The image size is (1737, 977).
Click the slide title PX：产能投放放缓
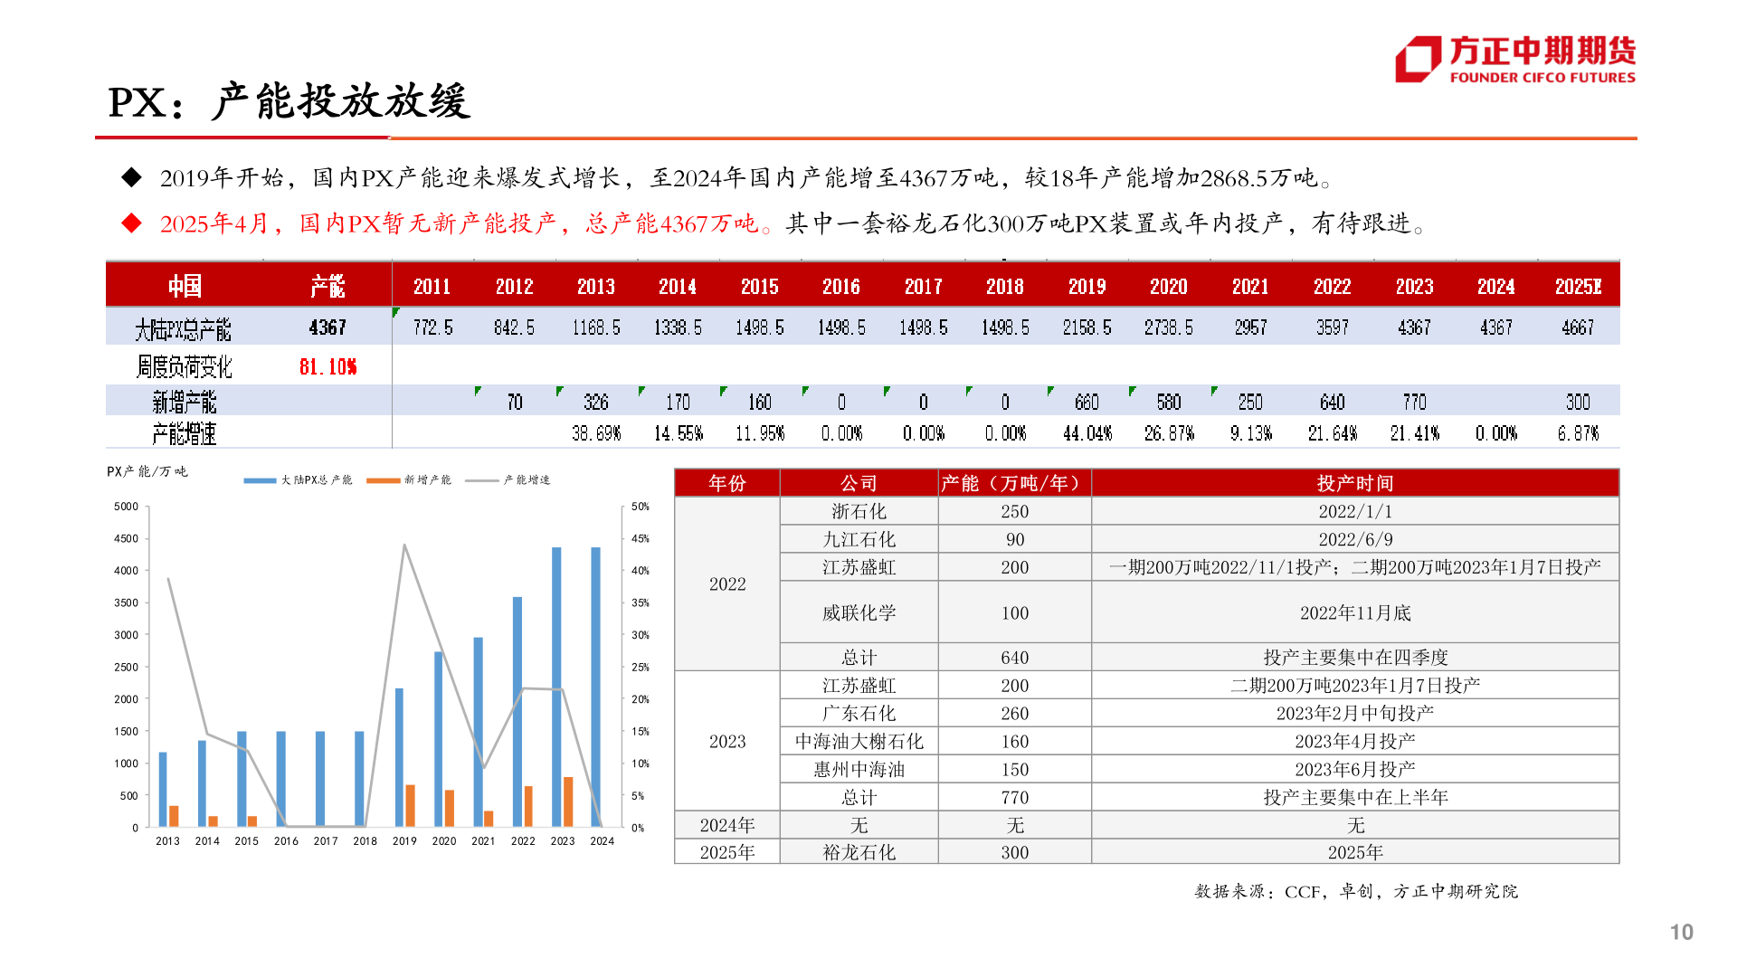(x=289, y=101)
